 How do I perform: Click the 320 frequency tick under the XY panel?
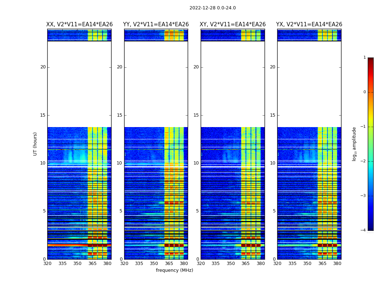(x=201, y=264)
